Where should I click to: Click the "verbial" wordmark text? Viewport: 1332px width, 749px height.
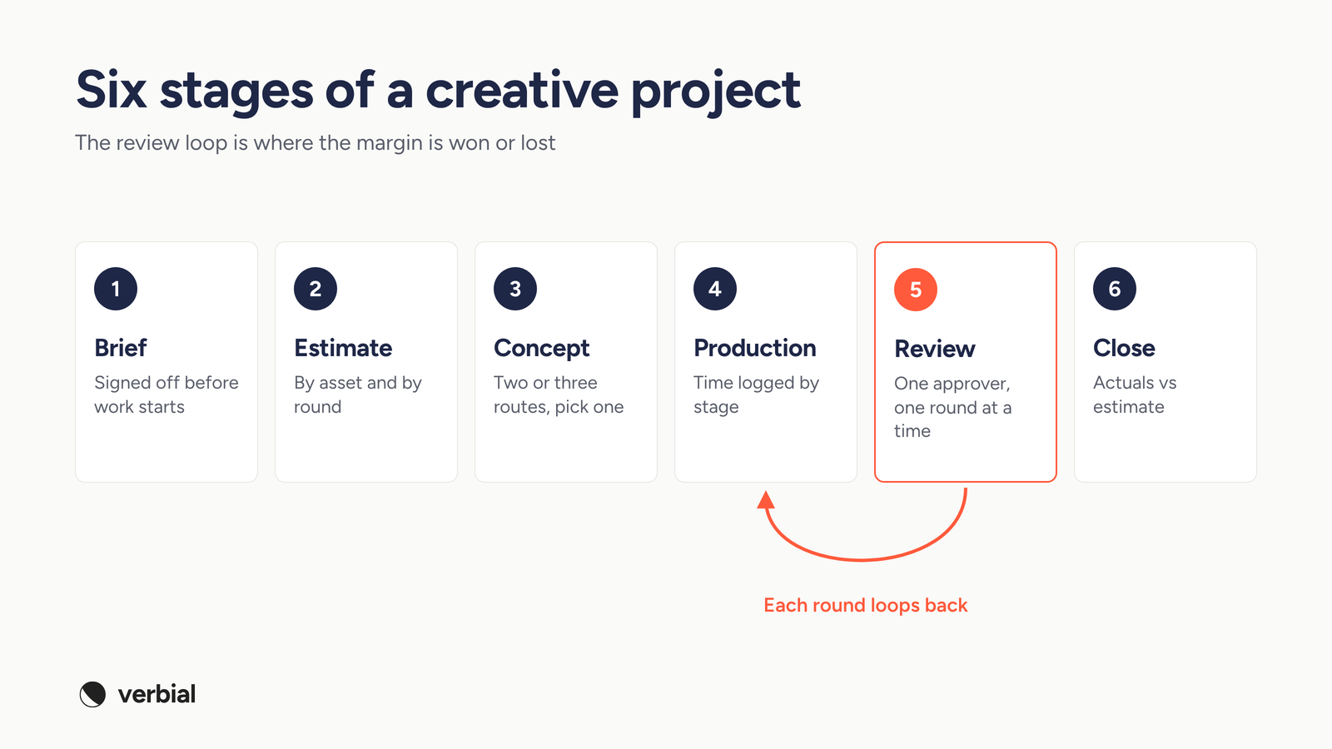click(x=157, y=694)
